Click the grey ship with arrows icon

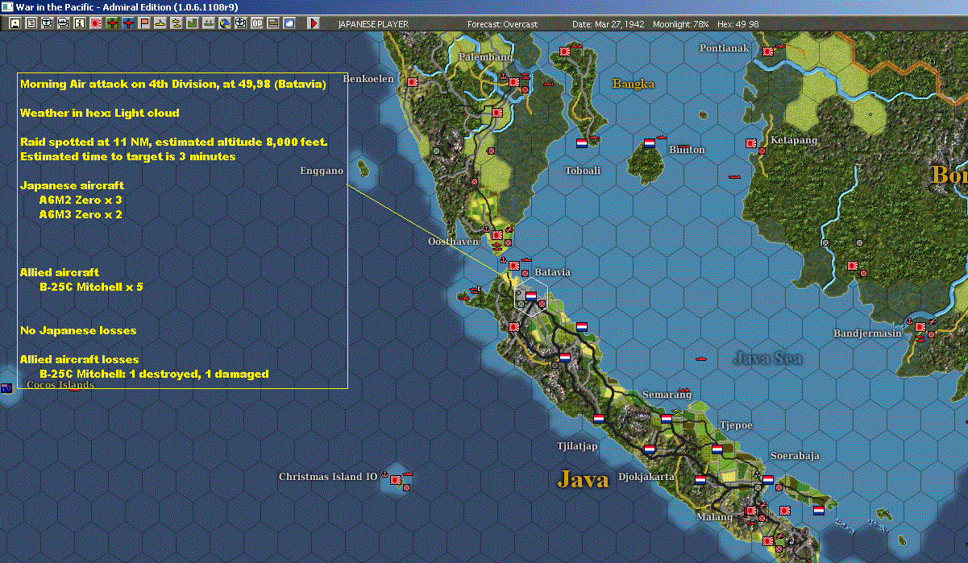click(x=209, y=23)
